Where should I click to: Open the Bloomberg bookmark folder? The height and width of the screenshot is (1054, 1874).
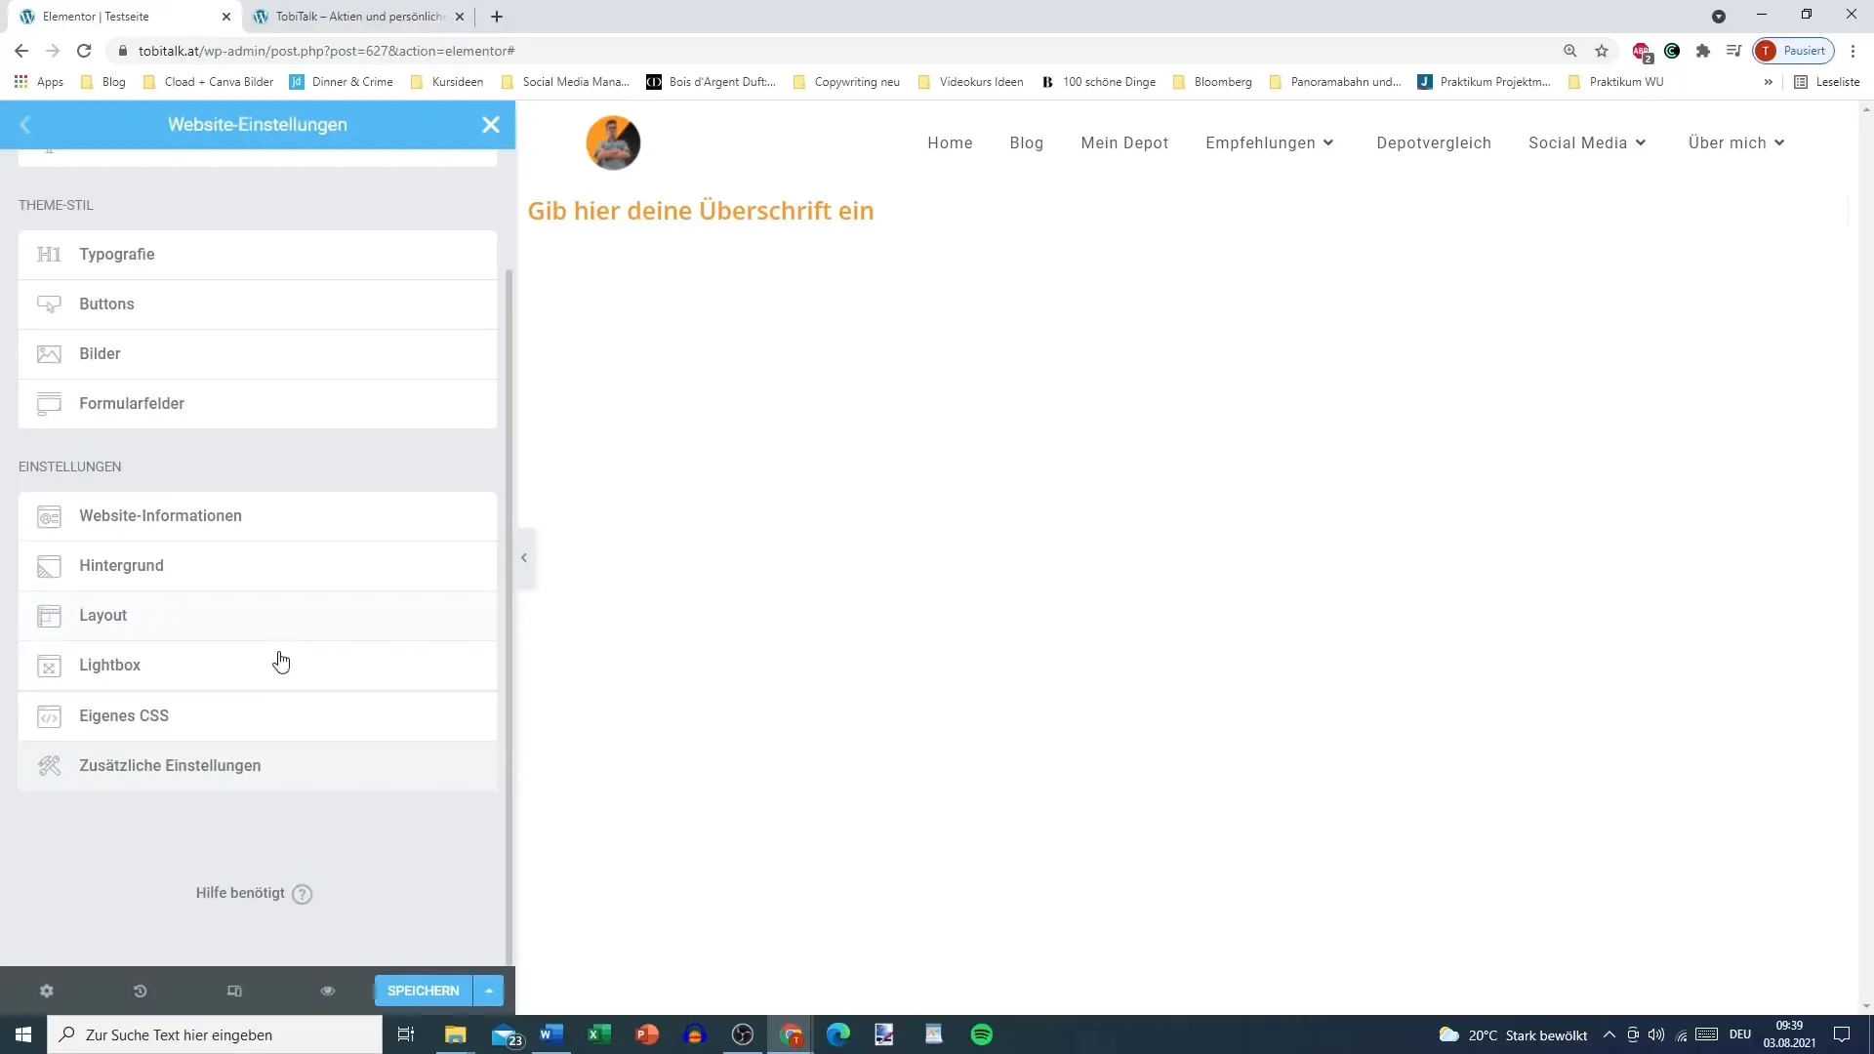coord(1212,82)
